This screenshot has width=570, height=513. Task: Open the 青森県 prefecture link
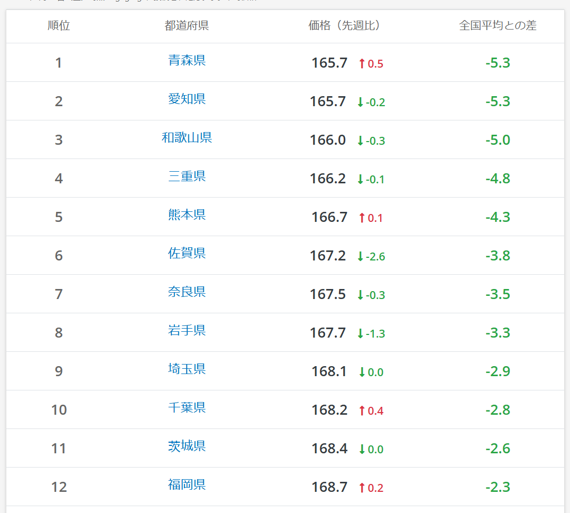(x=187, y=60)
